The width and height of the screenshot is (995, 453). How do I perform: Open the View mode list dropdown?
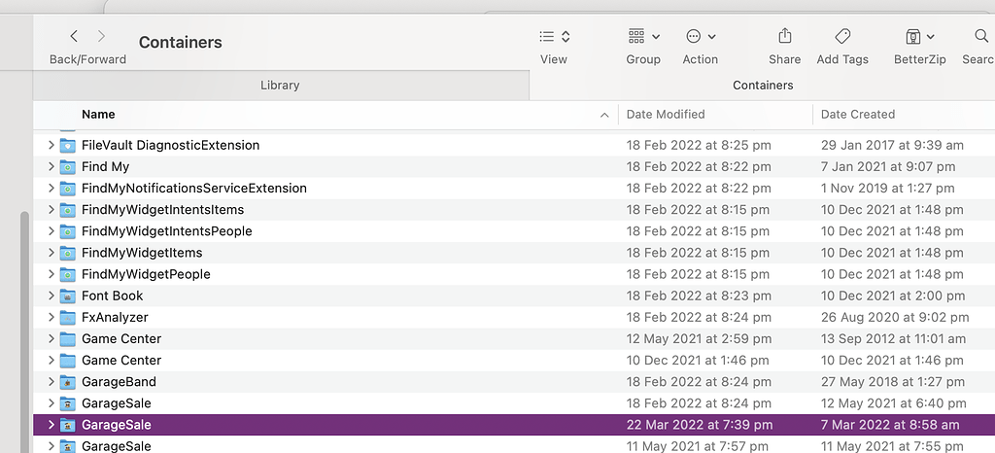(554, 36)
